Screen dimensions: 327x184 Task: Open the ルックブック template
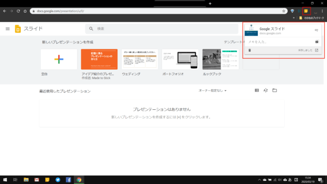(220, 59)
